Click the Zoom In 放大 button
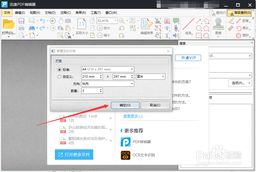 pos(103,28)
